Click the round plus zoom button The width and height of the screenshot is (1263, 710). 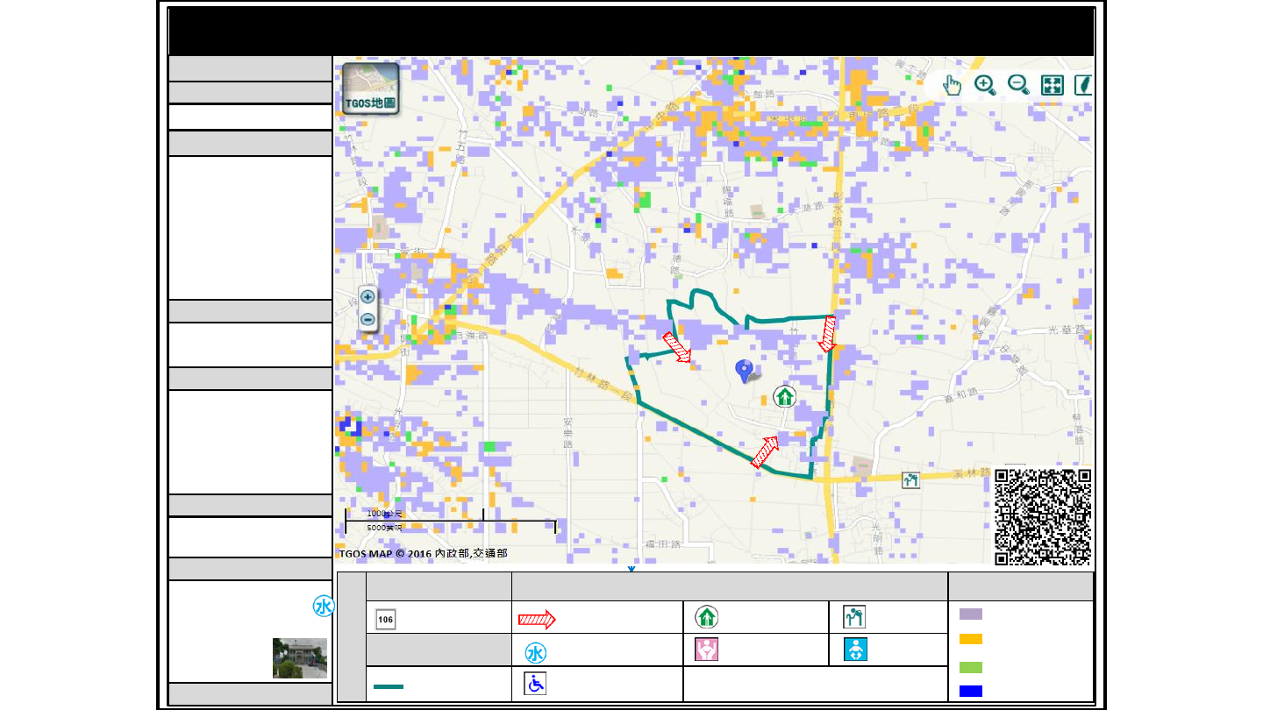[368, 297]
